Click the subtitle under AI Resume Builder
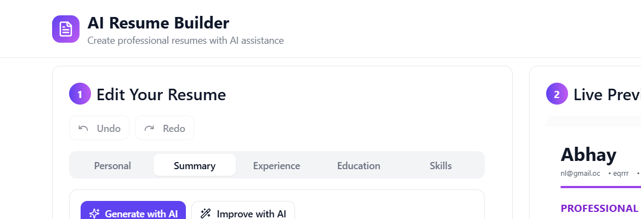 [x=185, y=41]
